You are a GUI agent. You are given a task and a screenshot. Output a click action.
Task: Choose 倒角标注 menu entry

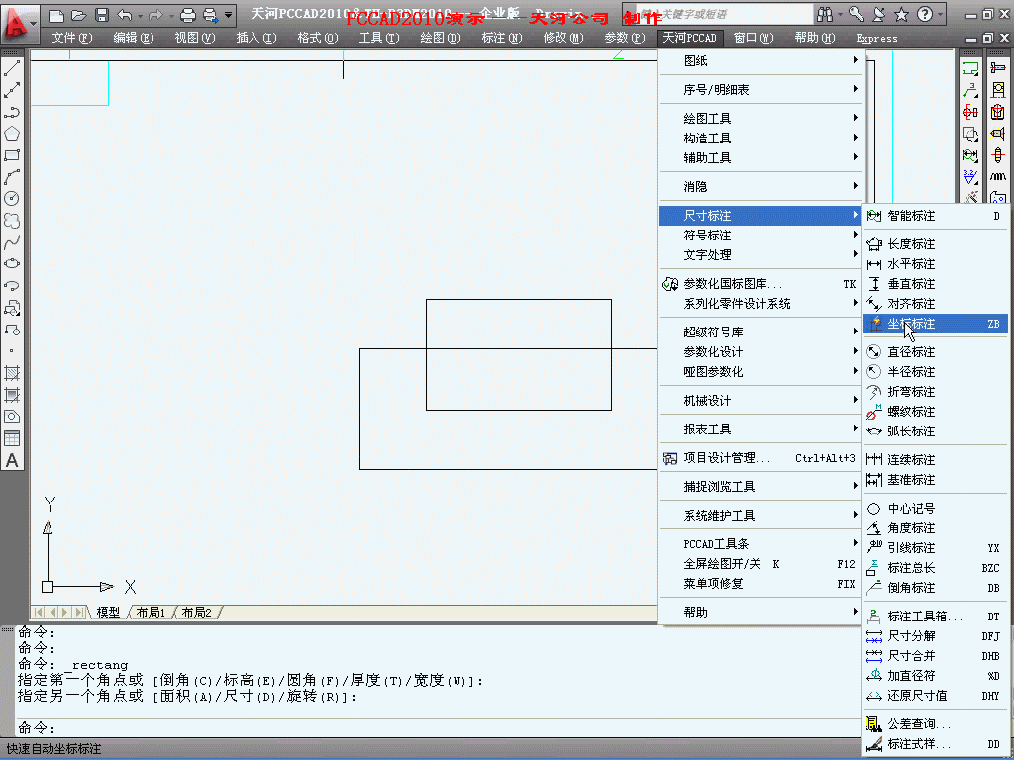tap(936, 588)
